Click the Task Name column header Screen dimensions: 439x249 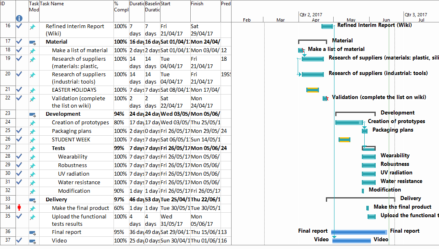(x=52, y=4)
